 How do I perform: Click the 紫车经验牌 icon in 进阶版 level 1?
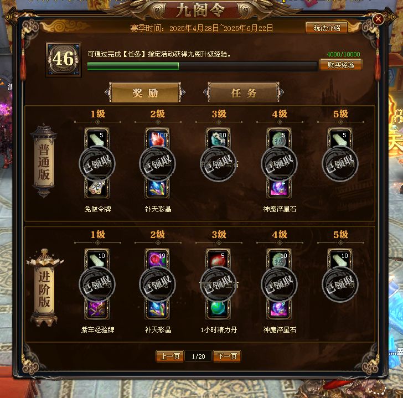97,309
